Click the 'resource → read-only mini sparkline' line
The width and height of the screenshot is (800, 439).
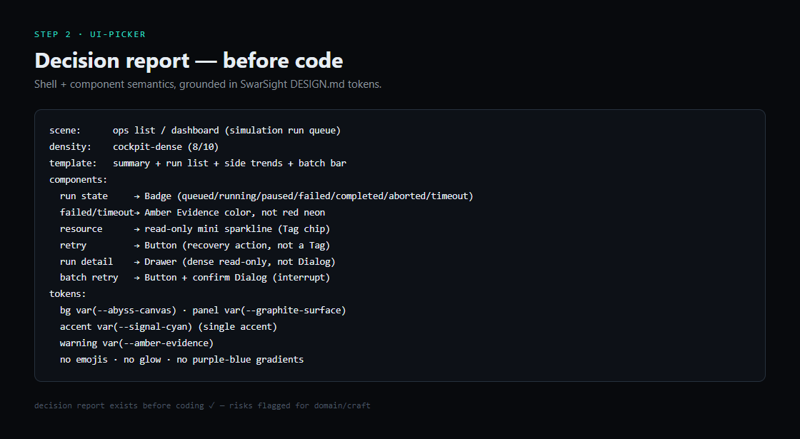(x=195, y=228)
